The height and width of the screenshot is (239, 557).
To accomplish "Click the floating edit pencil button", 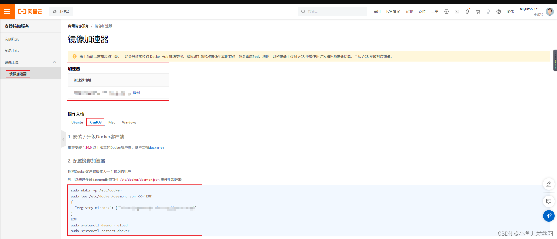I will (x=549, y=184).
